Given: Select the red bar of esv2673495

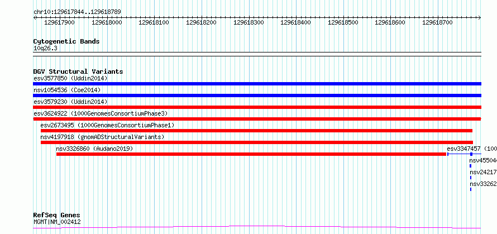Looking at the screenshot, I should click(x=256, y=131).
